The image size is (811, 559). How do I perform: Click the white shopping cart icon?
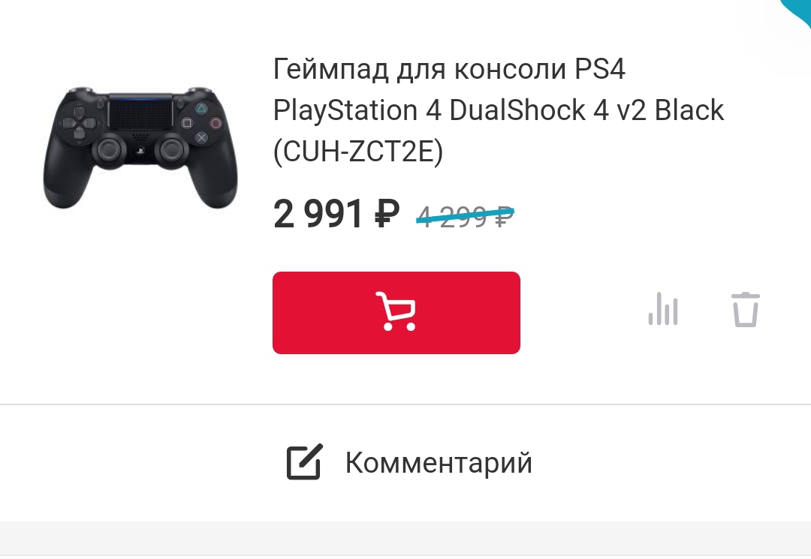[x=396, y=311]
